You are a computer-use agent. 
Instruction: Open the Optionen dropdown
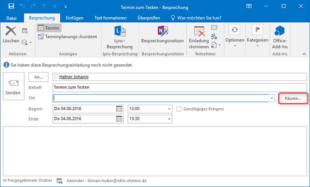(x=235, y=36)
